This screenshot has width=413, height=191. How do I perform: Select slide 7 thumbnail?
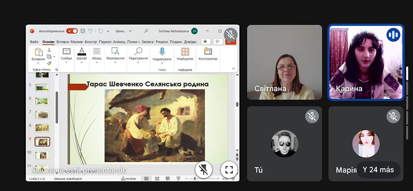click(x=42, y=115)
